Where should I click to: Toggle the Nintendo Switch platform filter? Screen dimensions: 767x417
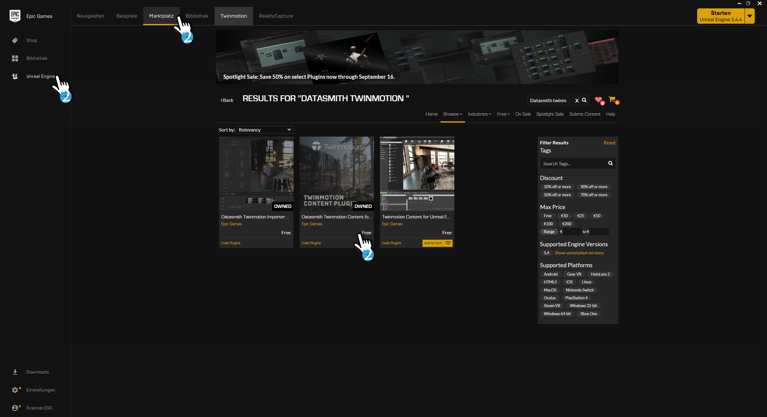579,290
